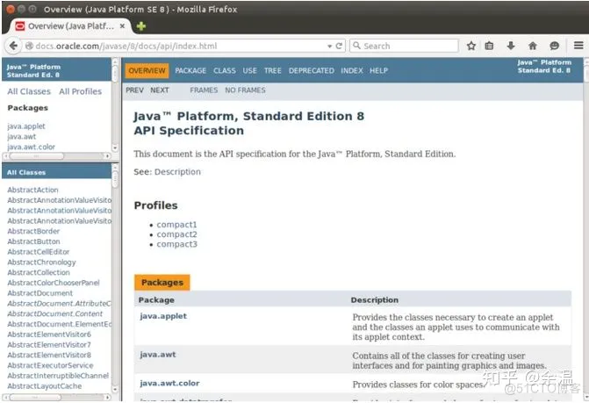
Task: Open the compact3 profile link
Action: pos(176,244)
